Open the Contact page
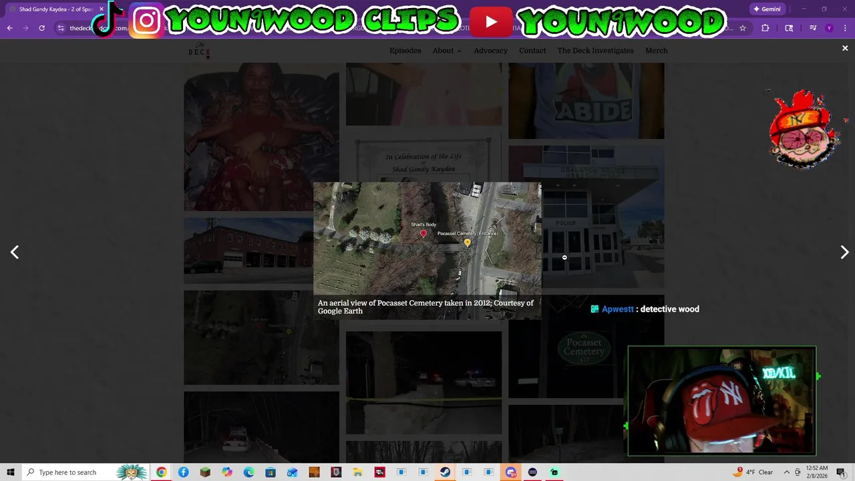This screenshot has height=481, width=855. click(532, 51)
